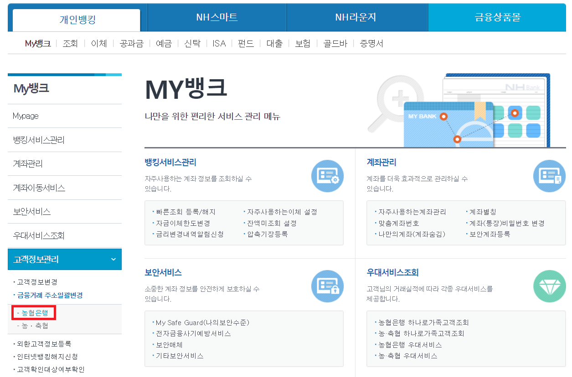Click the 보안서비스 section heading
This screenshot has height=377, width=572.
[x=163, y=273]
